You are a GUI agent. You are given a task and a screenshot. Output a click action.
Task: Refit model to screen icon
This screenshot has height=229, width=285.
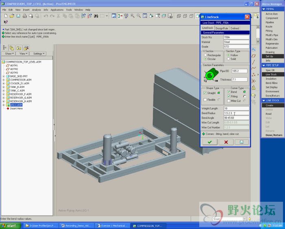point(145,16)
